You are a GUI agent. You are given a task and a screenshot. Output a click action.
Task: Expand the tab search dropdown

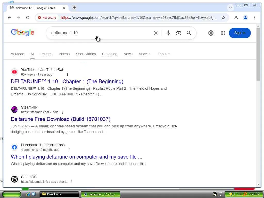pyautogui.click(x=230, y=8)
